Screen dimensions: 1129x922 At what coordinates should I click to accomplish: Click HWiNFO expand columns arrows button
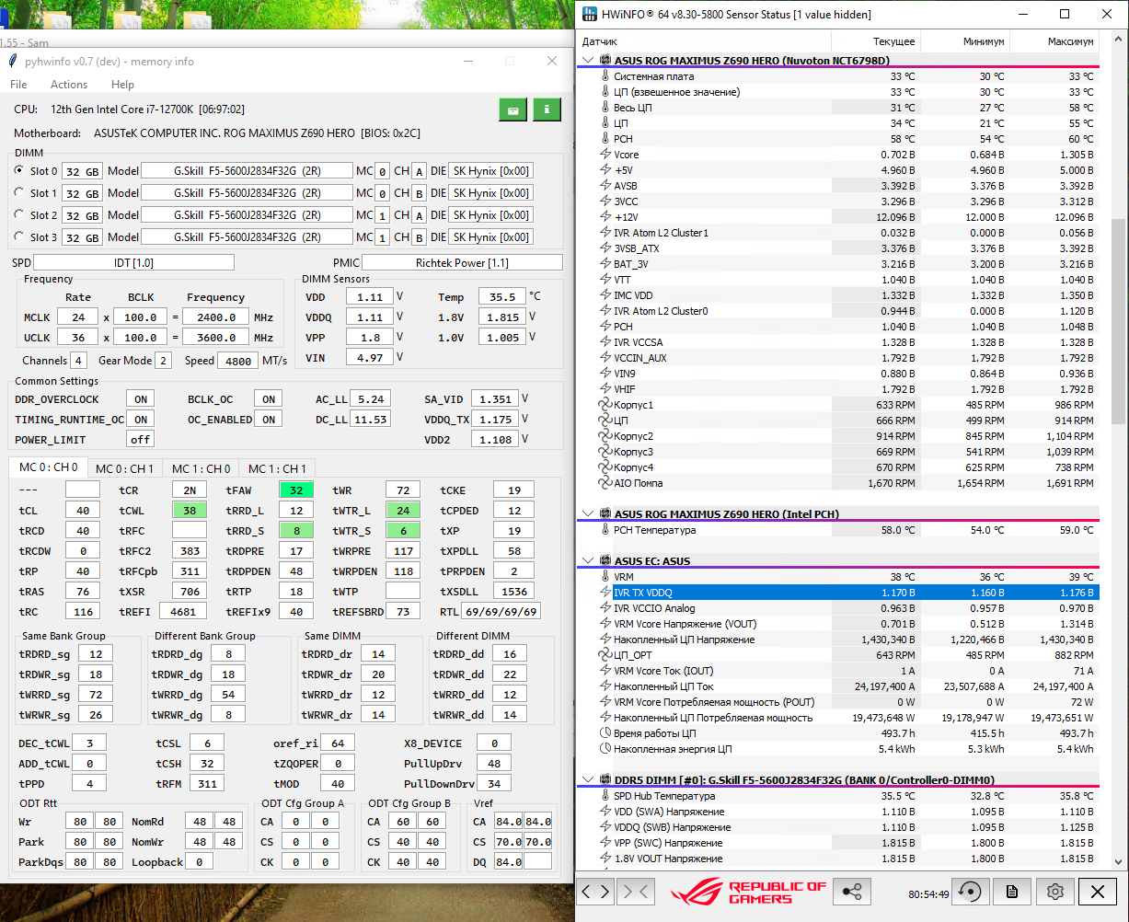coord(596,891)
